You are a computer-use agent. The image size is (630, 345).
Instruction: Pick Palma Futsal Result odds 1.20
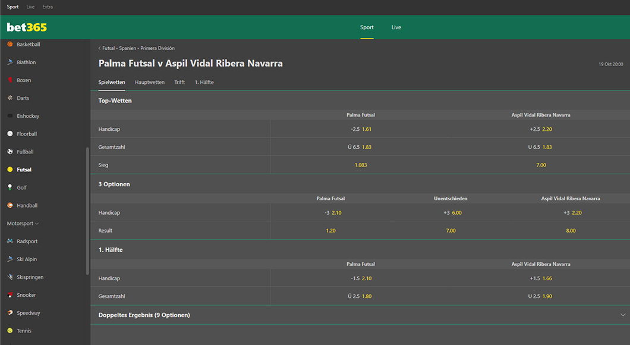[330, 230]
